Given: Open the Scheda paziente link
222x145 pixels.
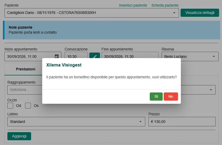Looking at the screenshot, I should [x=165, y=5].
